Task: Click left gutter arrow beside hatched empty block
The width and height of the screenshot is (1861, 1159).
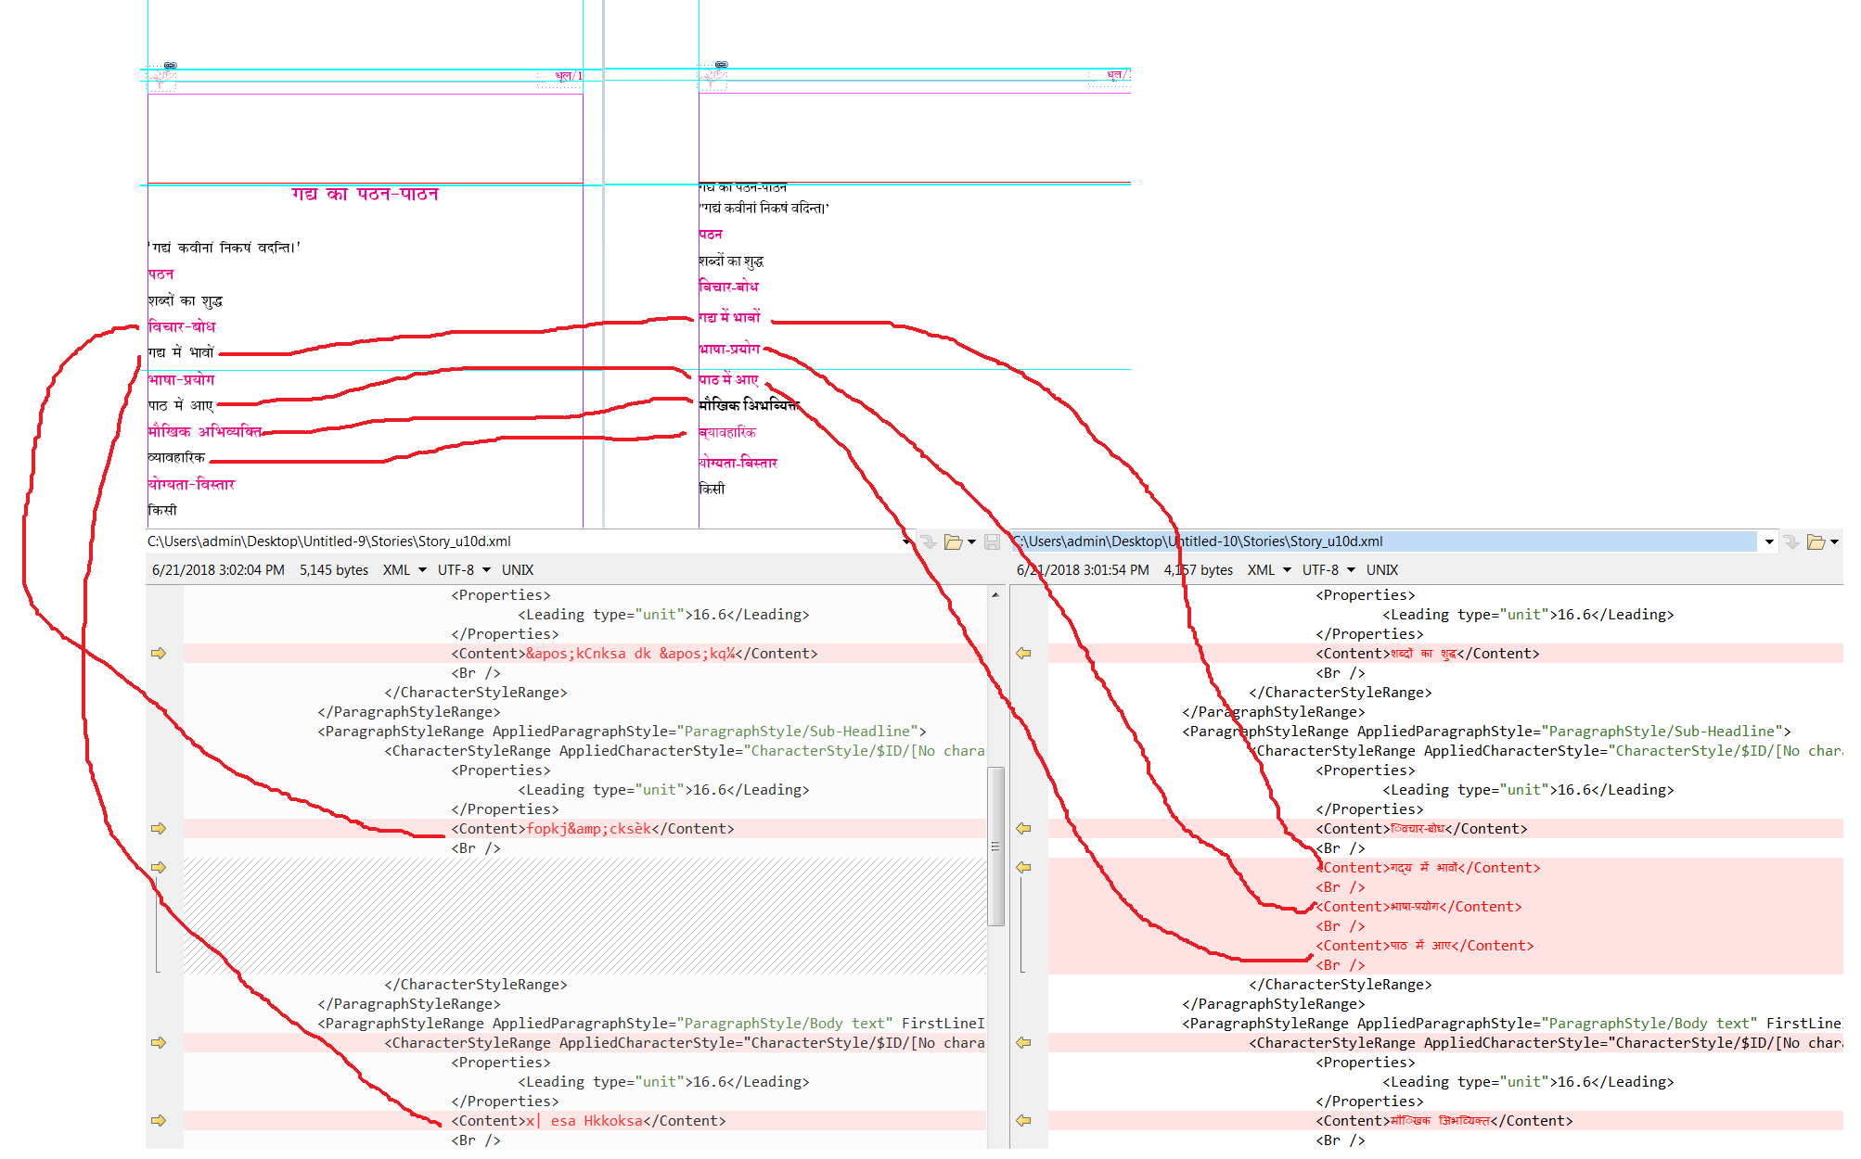Action: pyautogui.click(x=159, y=868)
